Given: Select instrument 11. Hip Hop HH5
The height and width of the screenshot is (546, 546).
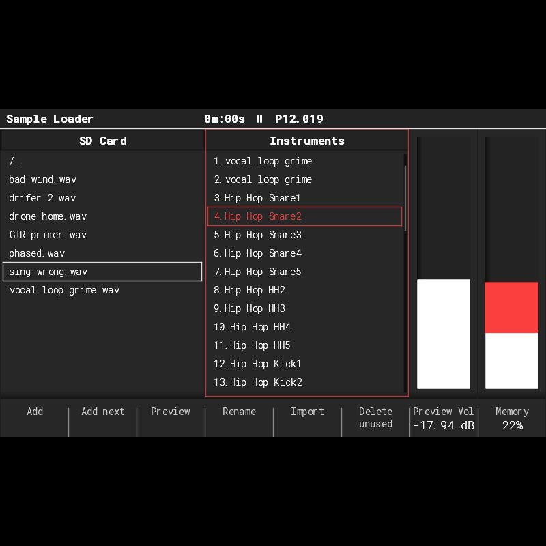Looking at the screenshot, I should [304, 345].
